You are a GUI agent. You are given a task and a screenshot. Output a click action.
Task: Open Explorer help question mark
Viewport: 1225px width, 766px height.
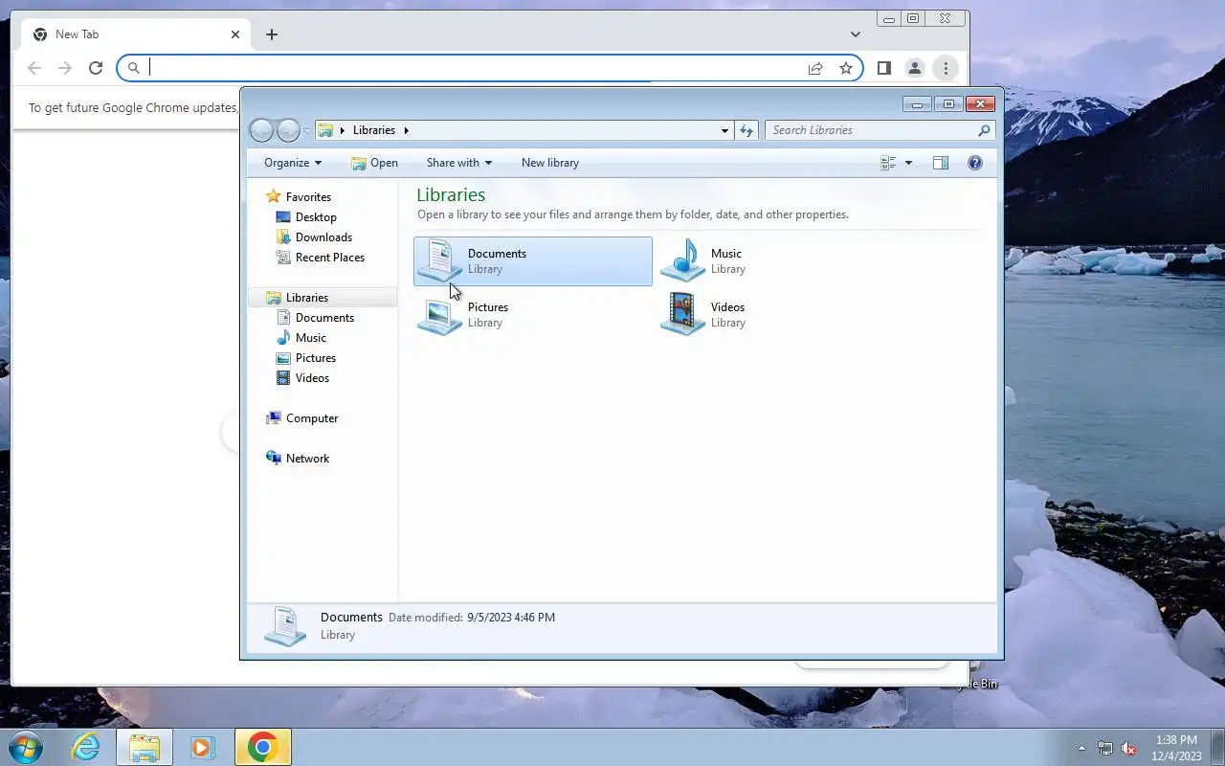[975, 163]
